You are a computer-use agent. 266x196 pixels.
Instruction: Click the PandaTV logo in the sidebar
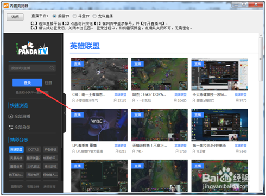33,48
